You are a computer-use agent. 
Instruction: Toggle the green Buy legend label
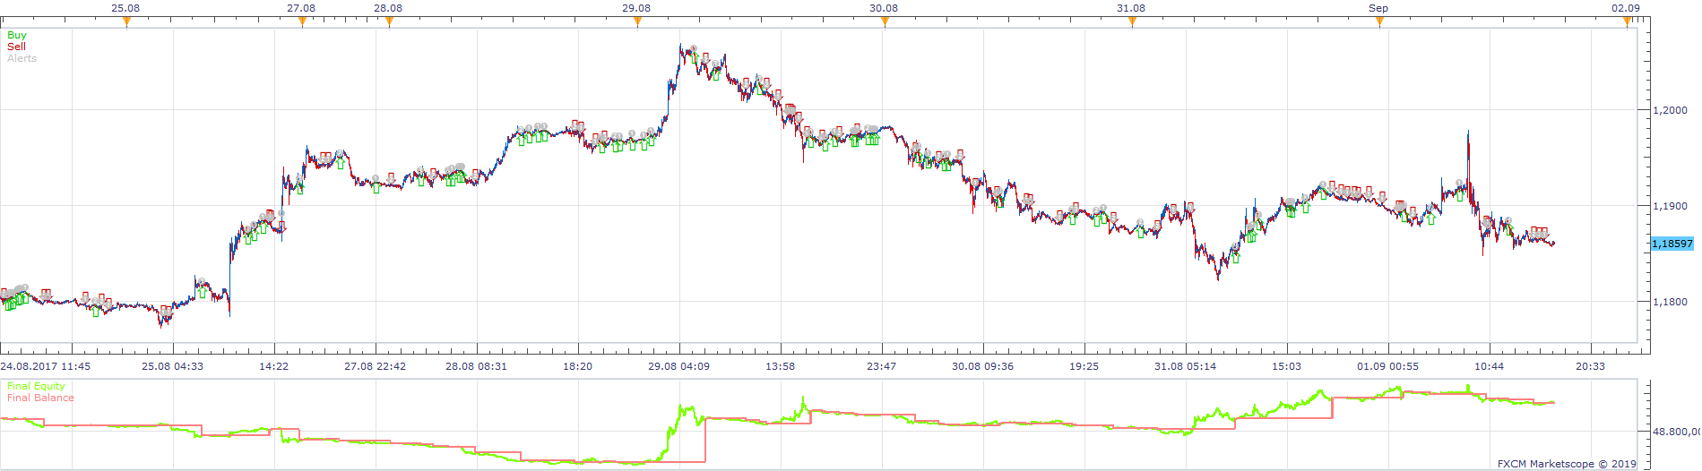click(17, 35)
